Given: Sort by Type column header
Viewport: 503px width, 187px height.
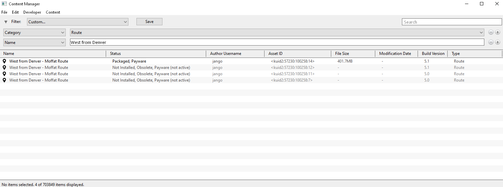Looking at the screenshot, I should [475, 54].
